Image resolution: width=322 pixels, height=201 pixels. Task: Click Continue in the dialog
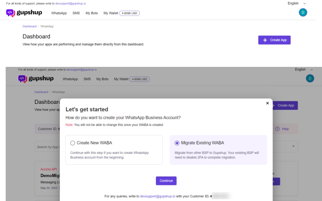pos(166,181)
